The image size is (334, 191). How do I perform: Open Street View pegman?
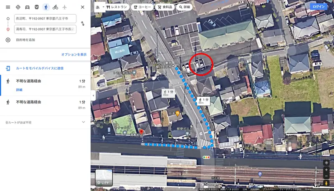[x=326, y=183]
